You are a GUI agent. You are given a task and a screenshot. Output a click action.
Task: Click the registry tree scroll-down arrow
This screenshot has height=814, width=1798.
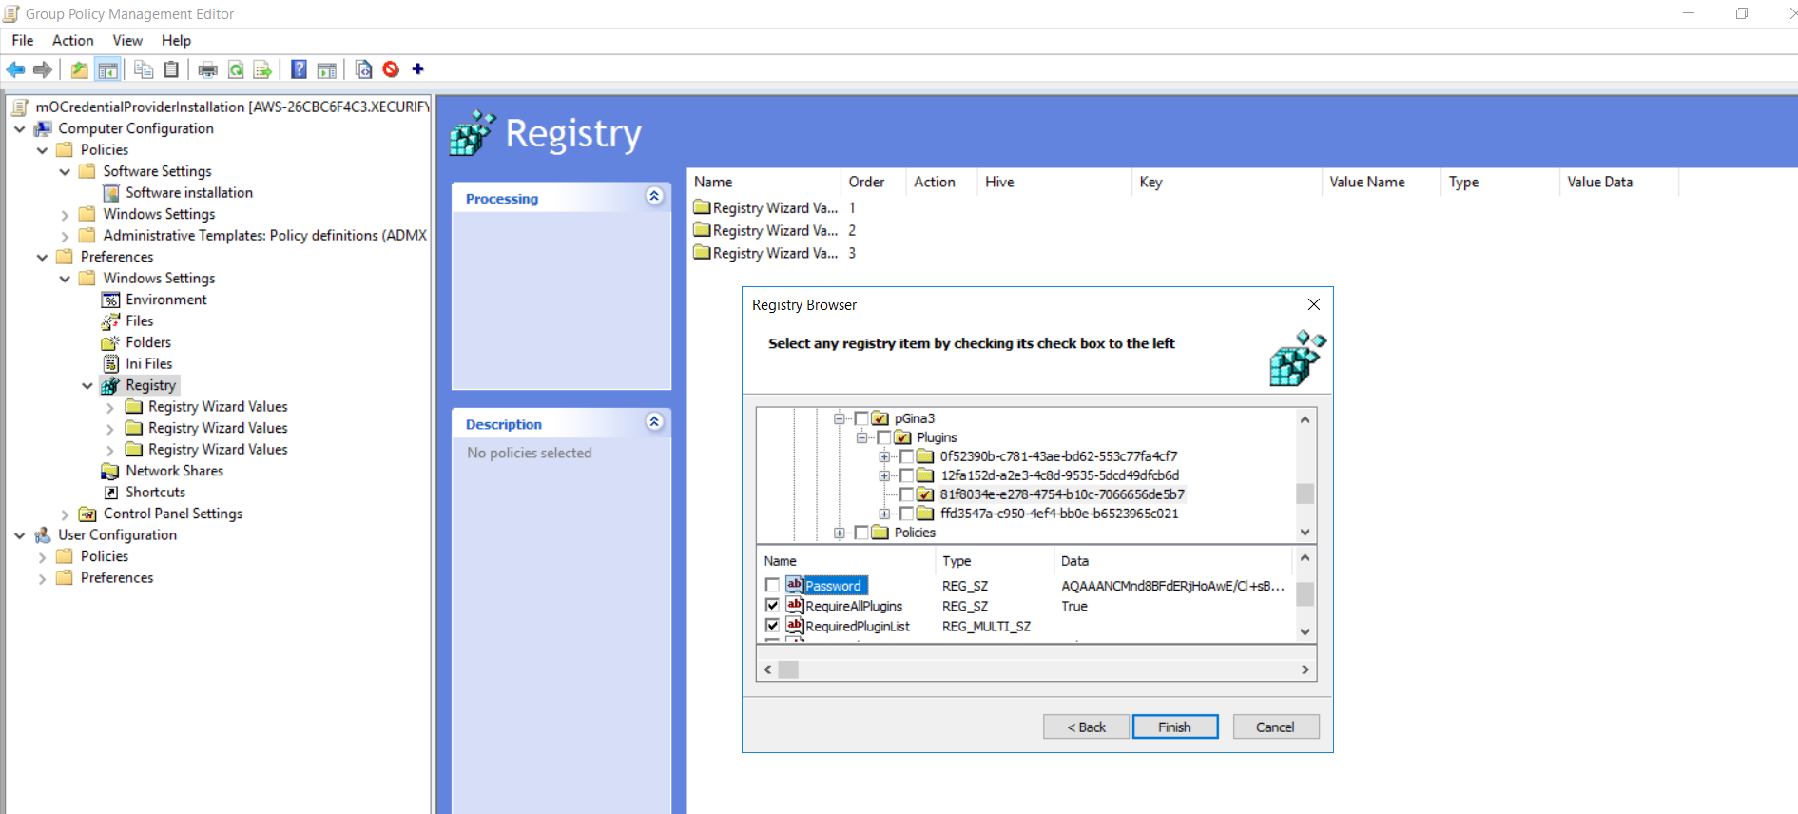coord(1305,533)
